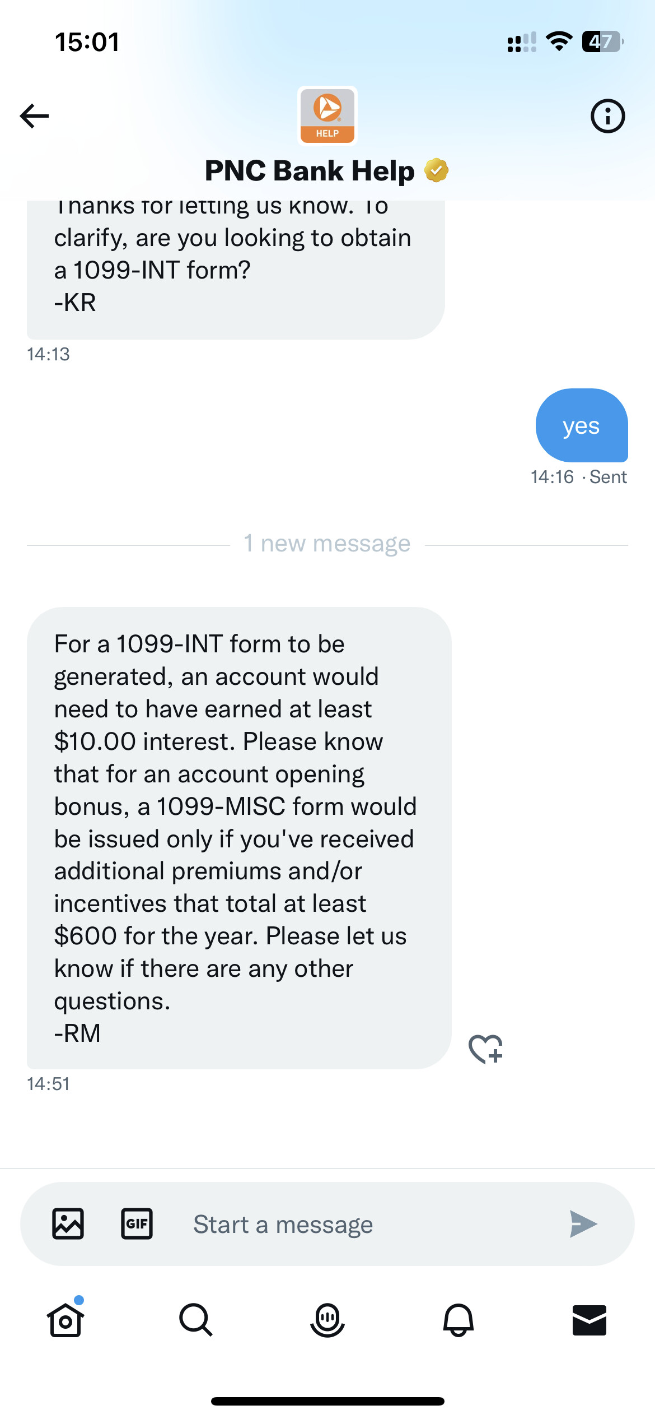This screenshot has width=655, height=1419.
Task: Open the Search tab
Action: (196, 1320)
